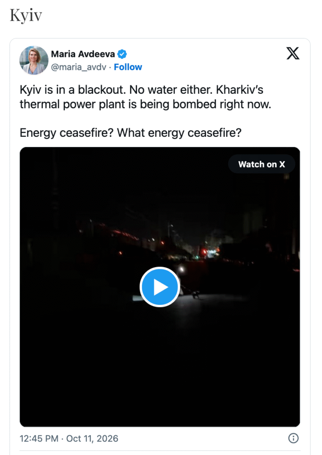Open the 12:45 PM time link
The image size is (322, 455).
click(x=39, y=438)
